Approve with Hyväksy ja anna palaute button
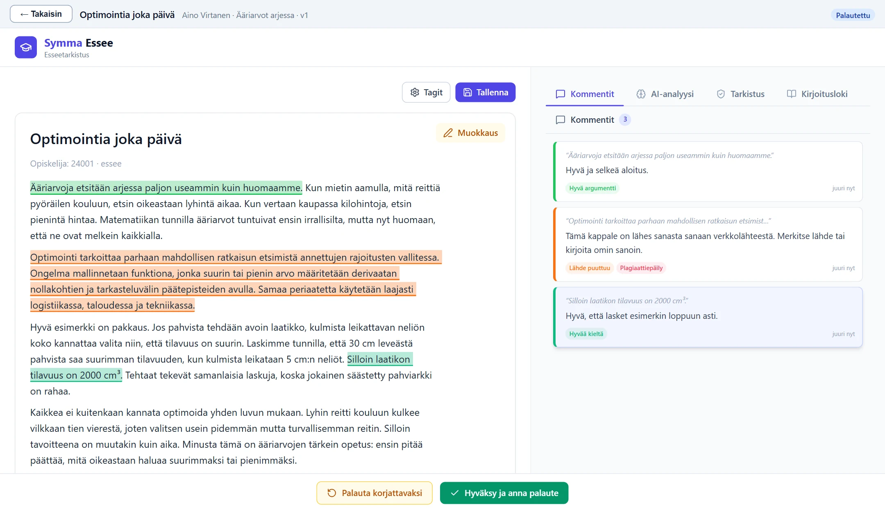Viewport: 885px width, 512px height. (x=504, y=493)
